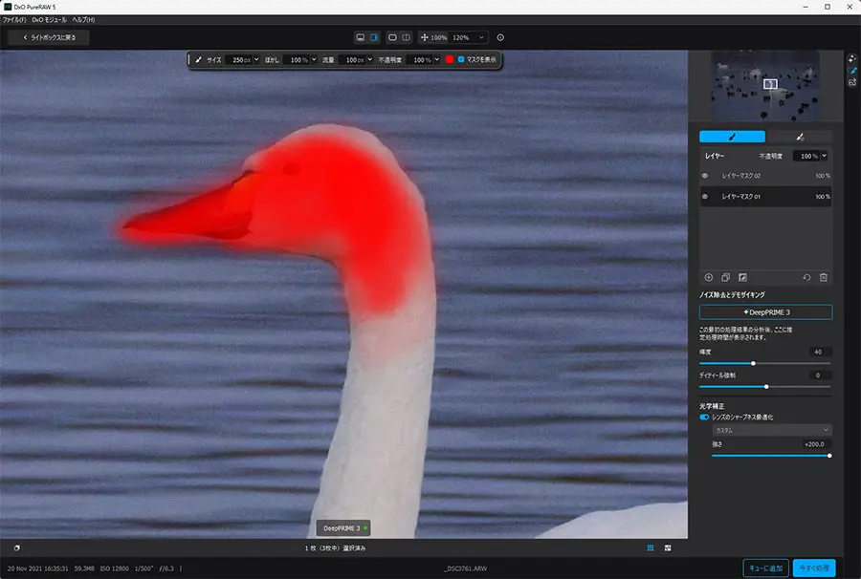
Task: Switch to mosaic layout icon in the status bar
Action: tap(668, 547)
